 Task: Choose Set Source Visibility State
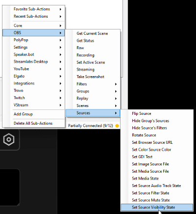[157, 207]
